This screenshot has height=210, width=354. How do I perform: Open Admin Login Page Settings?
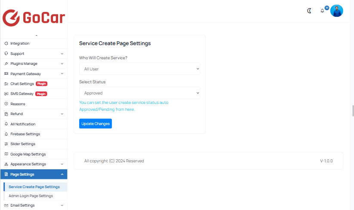[x=31, y=196]
